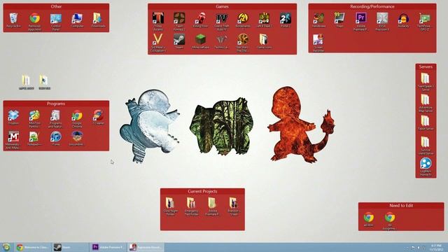
Task: Click the Need to Edit fence title
Action: (x=401, y=205)
